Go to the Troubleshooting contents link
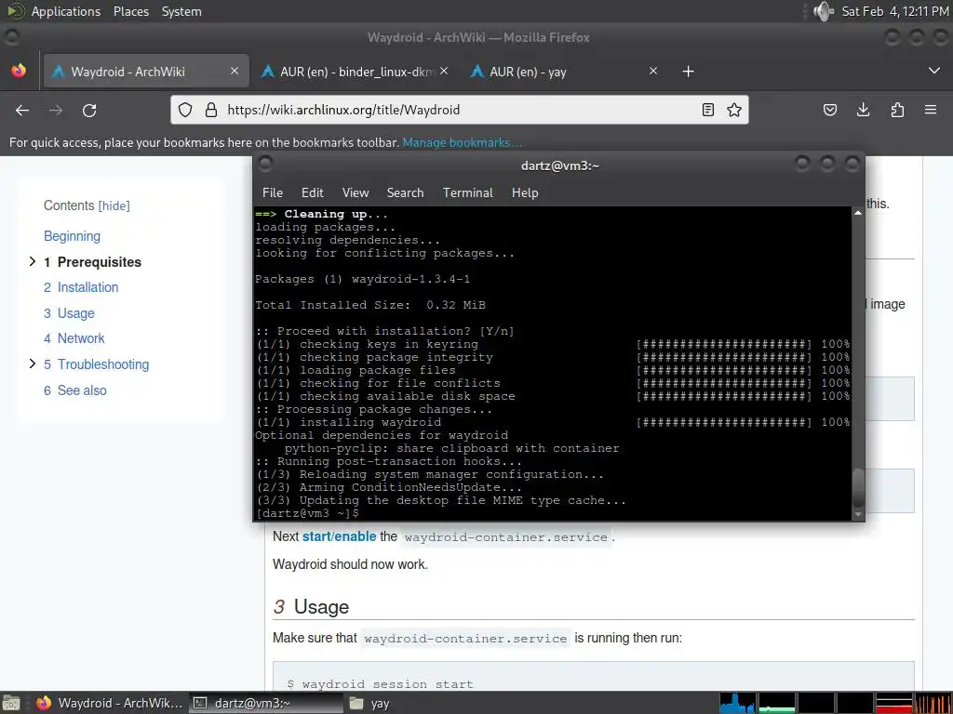The height and width of the screenshot is (714, 953). (x=96, y=364)
